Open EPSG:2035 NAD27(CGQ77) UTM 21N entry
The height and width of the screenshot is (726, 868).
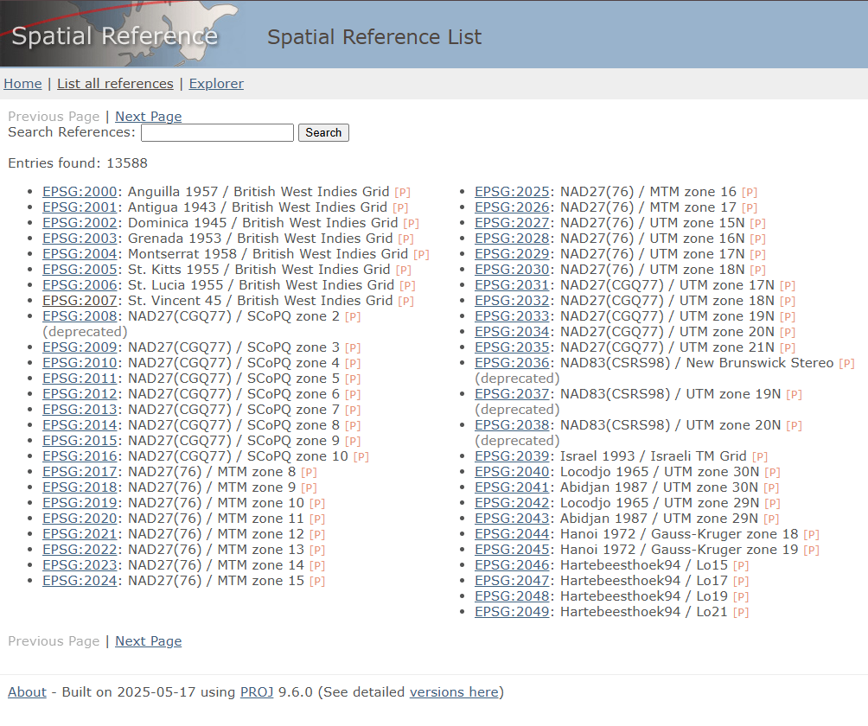[512, 347]
